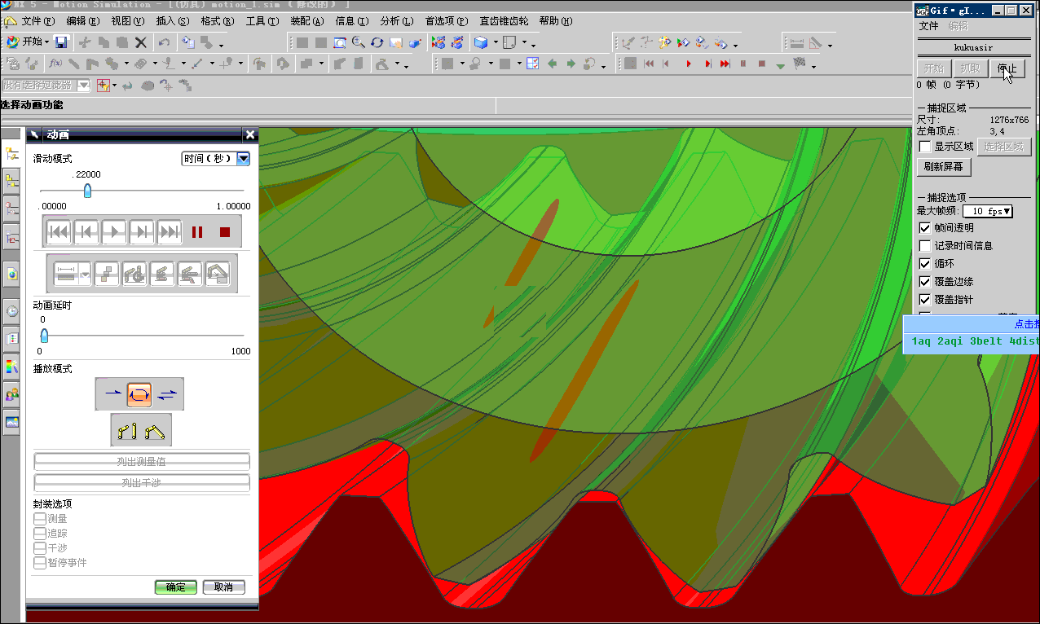Image resolution: width=1040 pixels, height=624 pixels.
Task: Click the green left arrow in the toolbar
Action: [552, 64]
